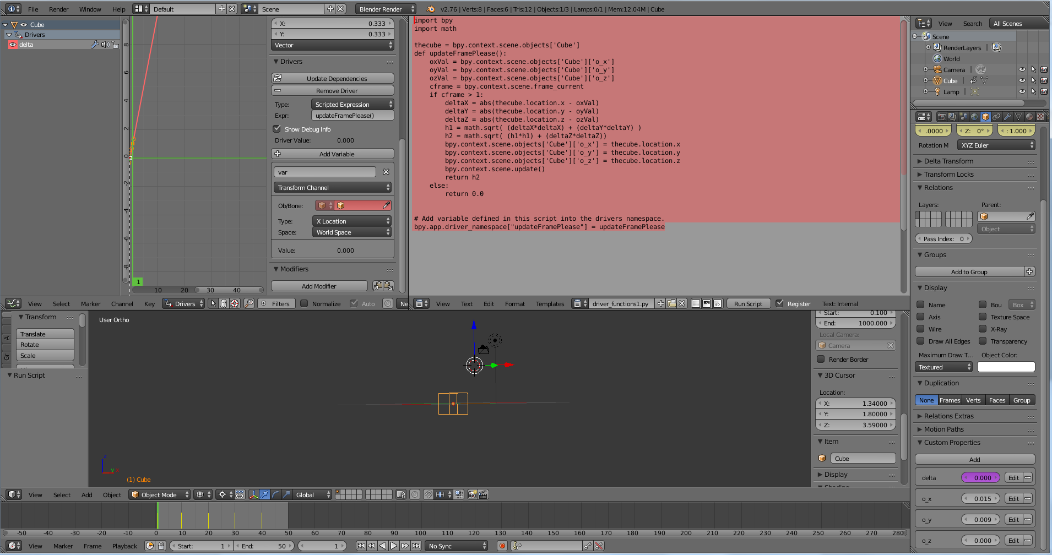Add a new text block in text editor
This screenshot has height=555, width=1052.
coord(661,303)
